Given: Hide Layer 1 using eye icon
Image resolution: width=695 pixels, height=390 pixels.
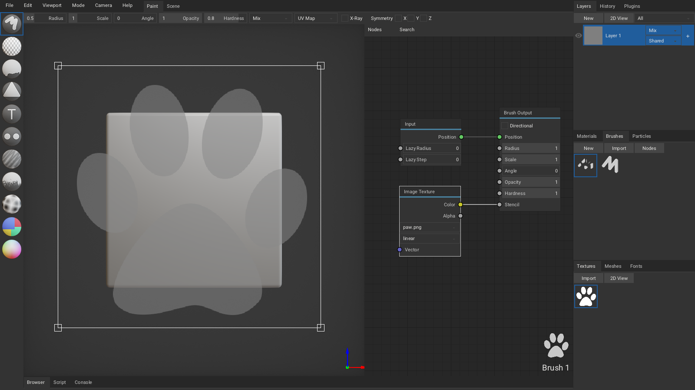Looking at the screenshot, I should (x=579, y=36).
